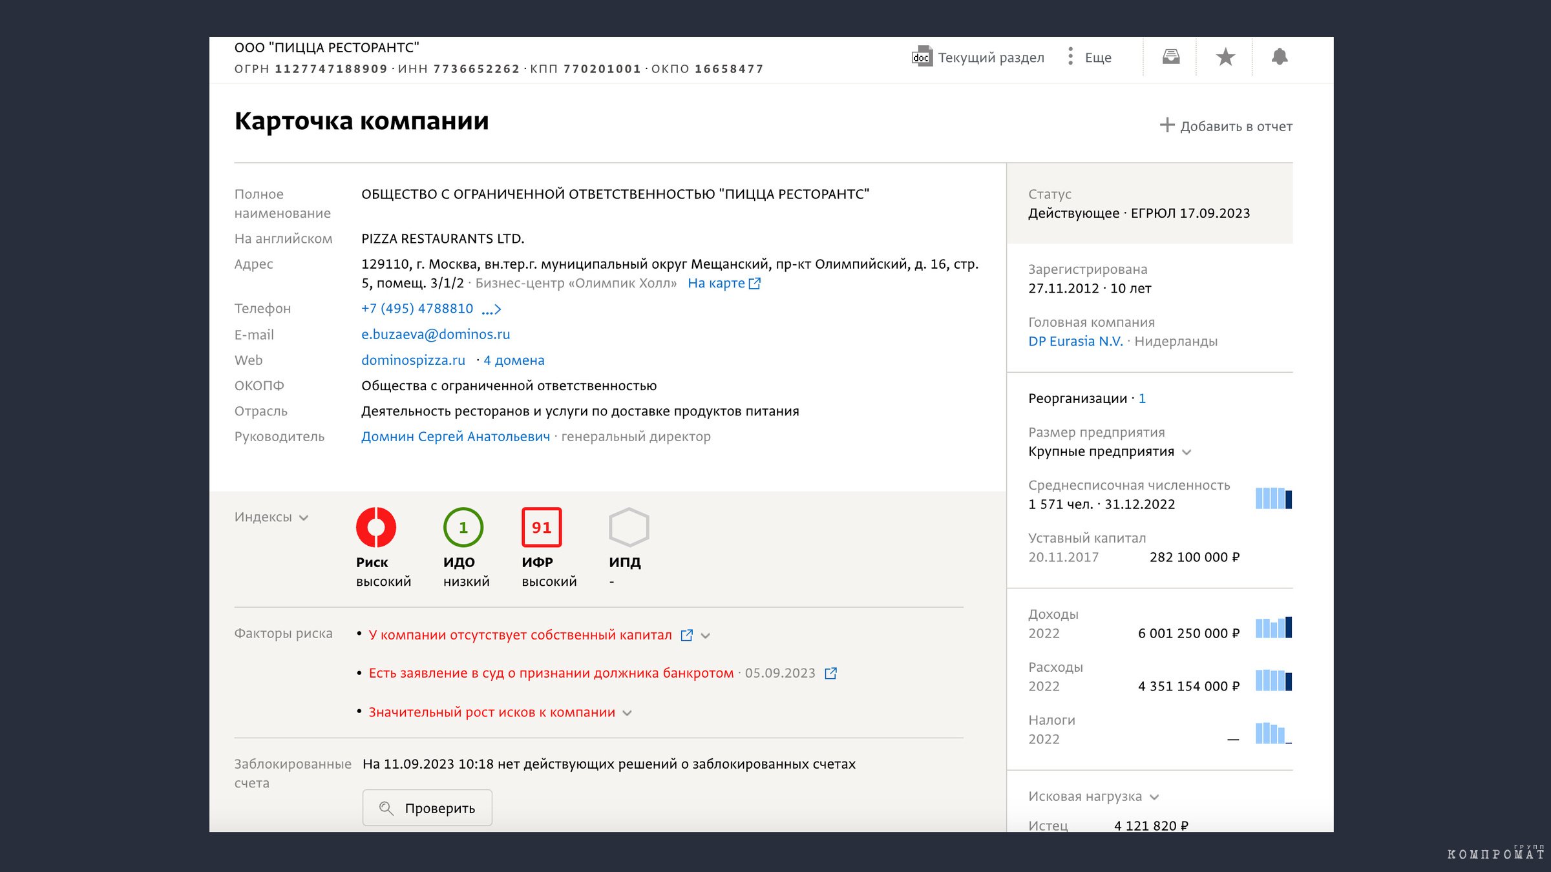Show more phone numbers via ...> arrow

pos(491,310)
